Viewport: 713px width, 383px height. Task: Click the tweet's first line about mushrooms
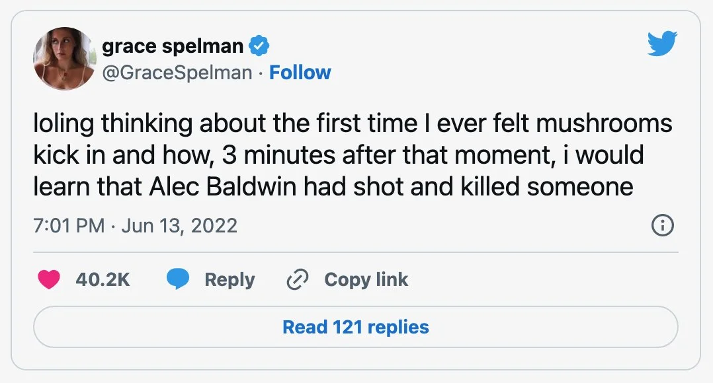tap(352, 124)
